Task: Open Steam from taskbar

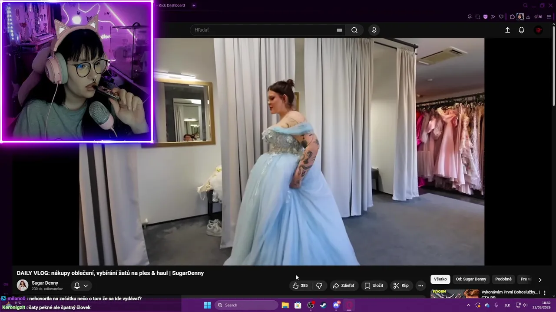Action: (x=323, y=305)
